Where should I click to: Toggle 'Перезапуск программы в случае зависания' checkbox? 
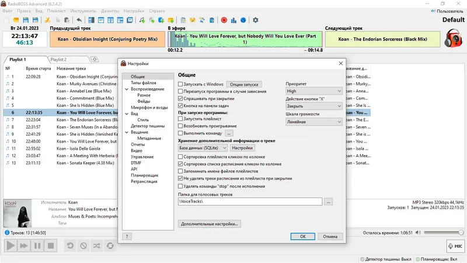[180, 92]
